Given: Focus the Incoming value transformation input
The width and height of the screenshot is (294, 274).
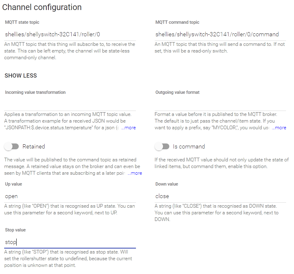Looking at the screenshot, I should tap(70, 104).
